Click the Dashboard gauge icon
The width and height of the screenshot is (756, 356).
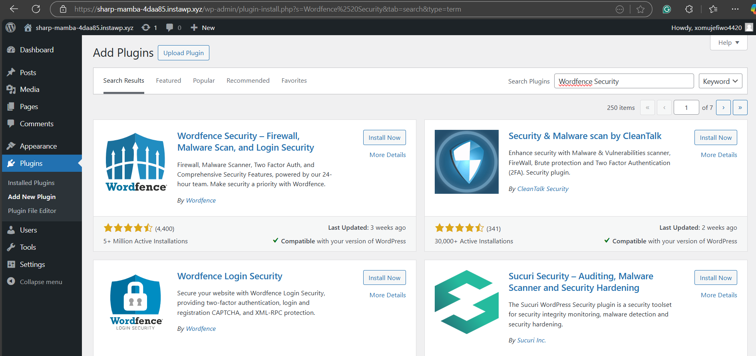pyautogui.click(x=11, y=50)
